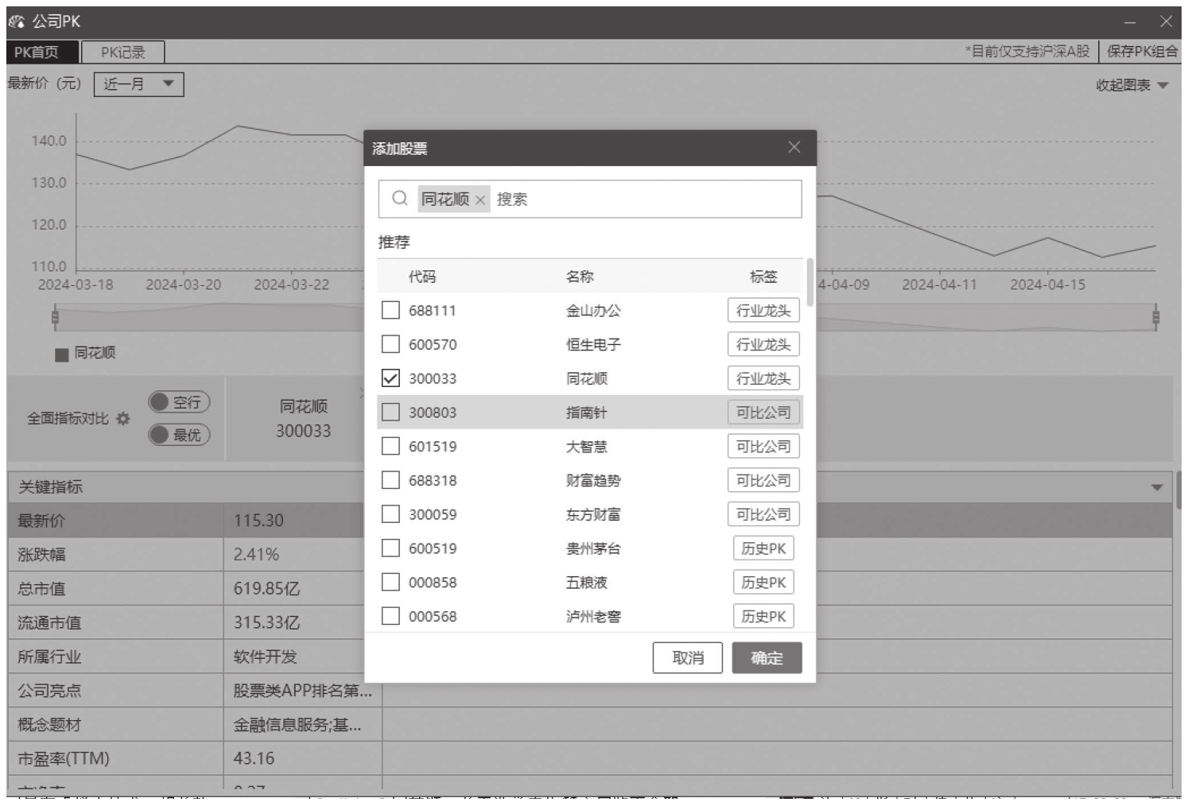
Task: Check the 688111 金山办公 checkbox
Action: (390, 310)
